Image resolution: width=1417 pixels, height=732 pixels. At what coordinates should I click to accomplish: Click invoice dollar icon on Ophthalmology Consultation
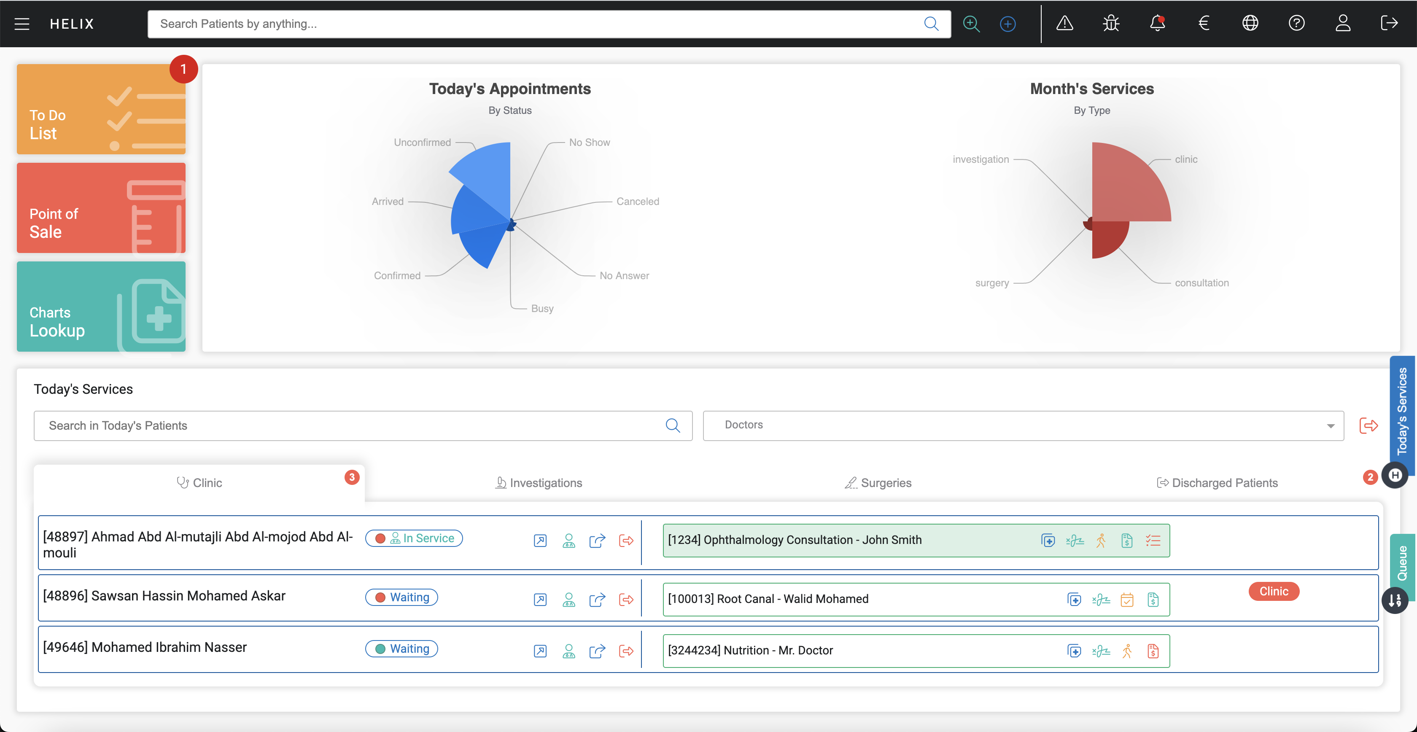pos(1126,541)
